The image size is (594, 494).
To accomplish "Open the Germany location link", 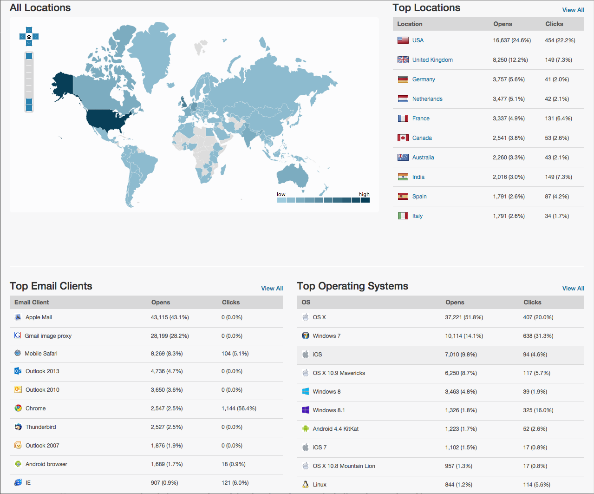I will (424, 79).
